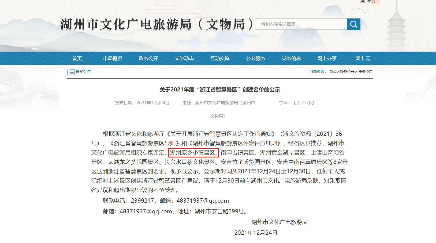Select the 公共服务 navigation item
436x243 pixels.
[255, 58]
